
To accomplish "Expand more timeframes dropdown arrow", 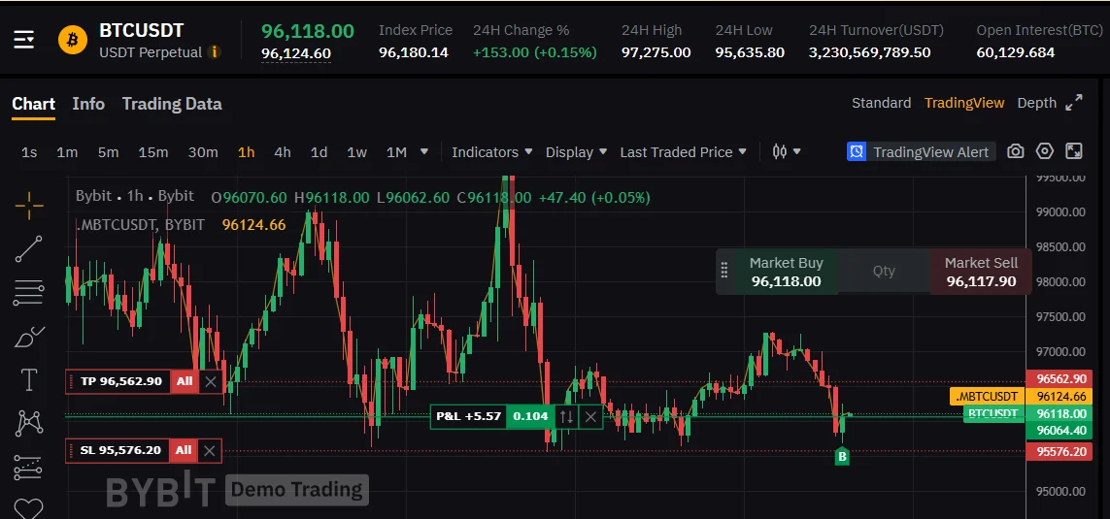I will (424, 151).
